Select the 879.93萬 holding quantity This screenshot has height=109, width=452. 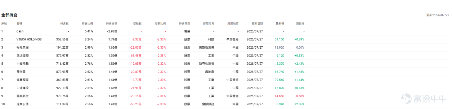(x=62, y=72)
